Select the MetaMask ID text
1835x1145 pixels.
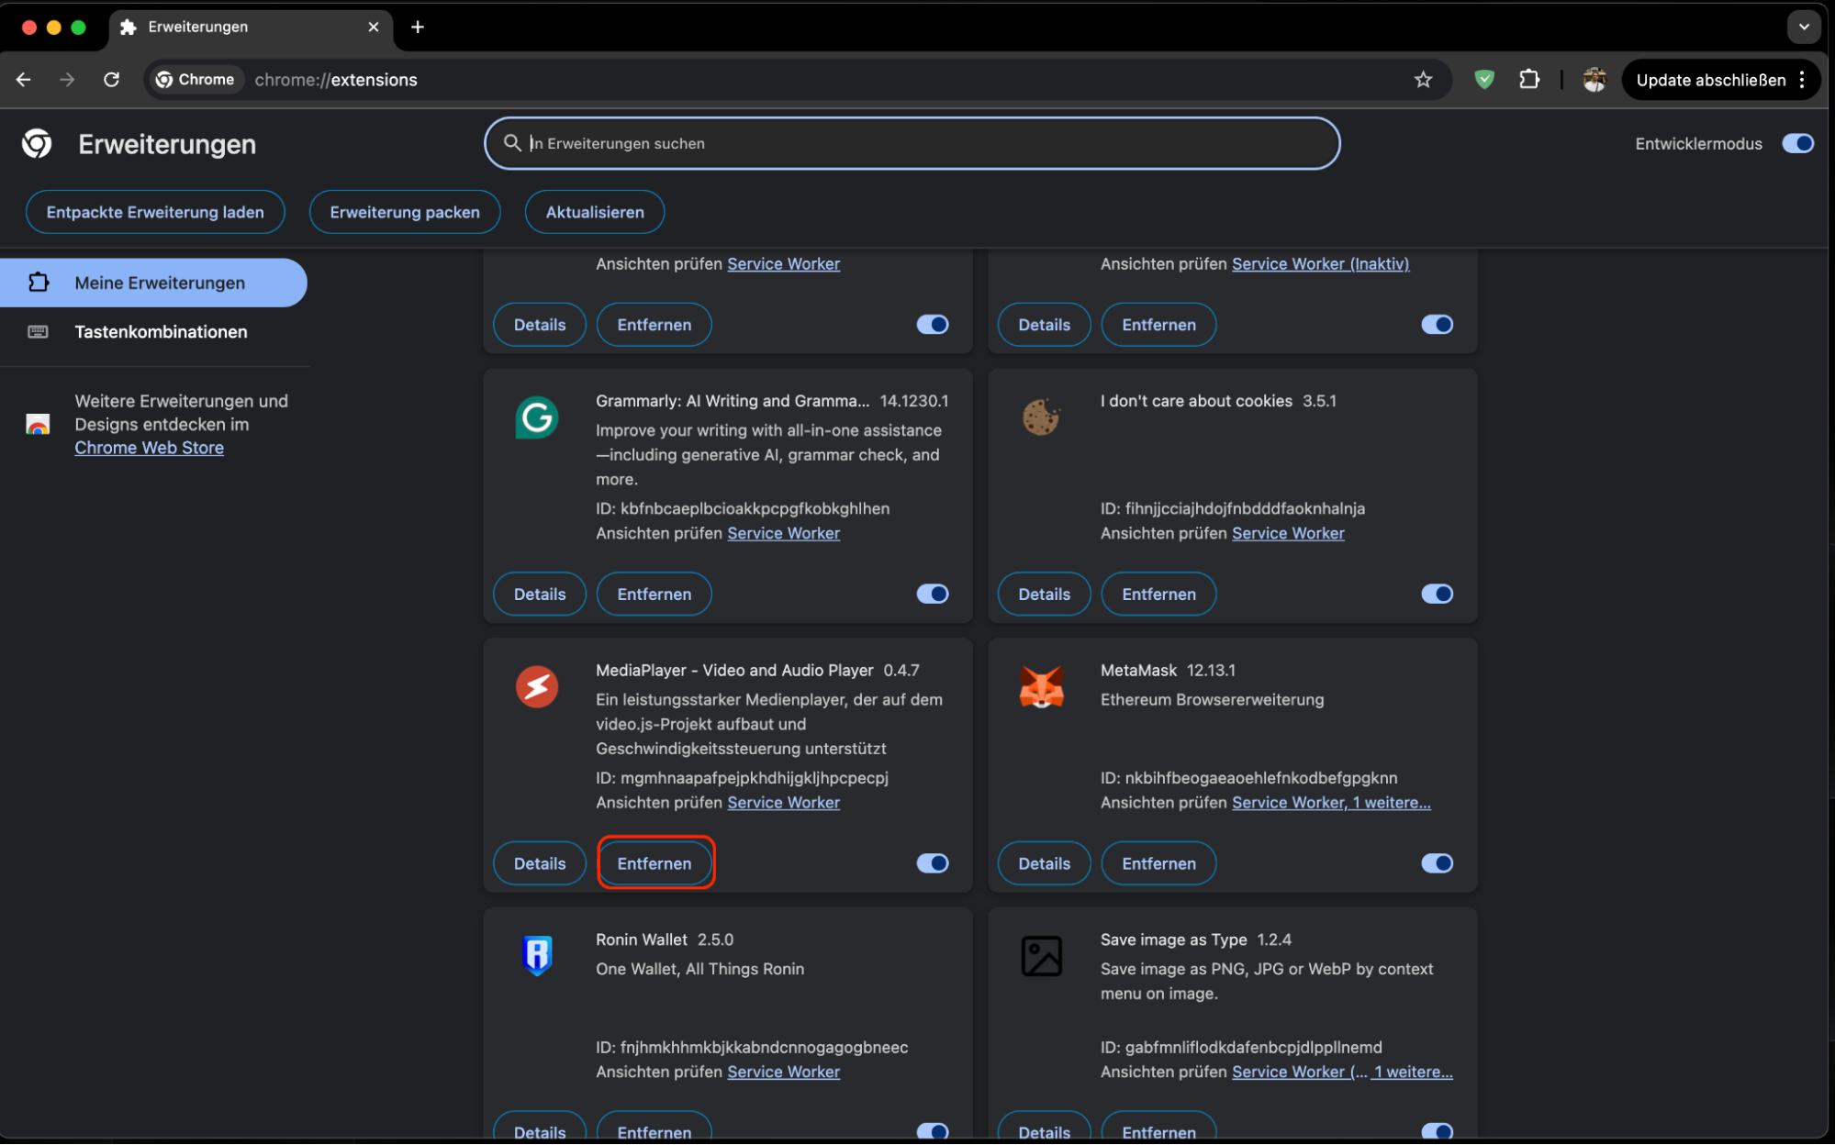coord(1249,778)
